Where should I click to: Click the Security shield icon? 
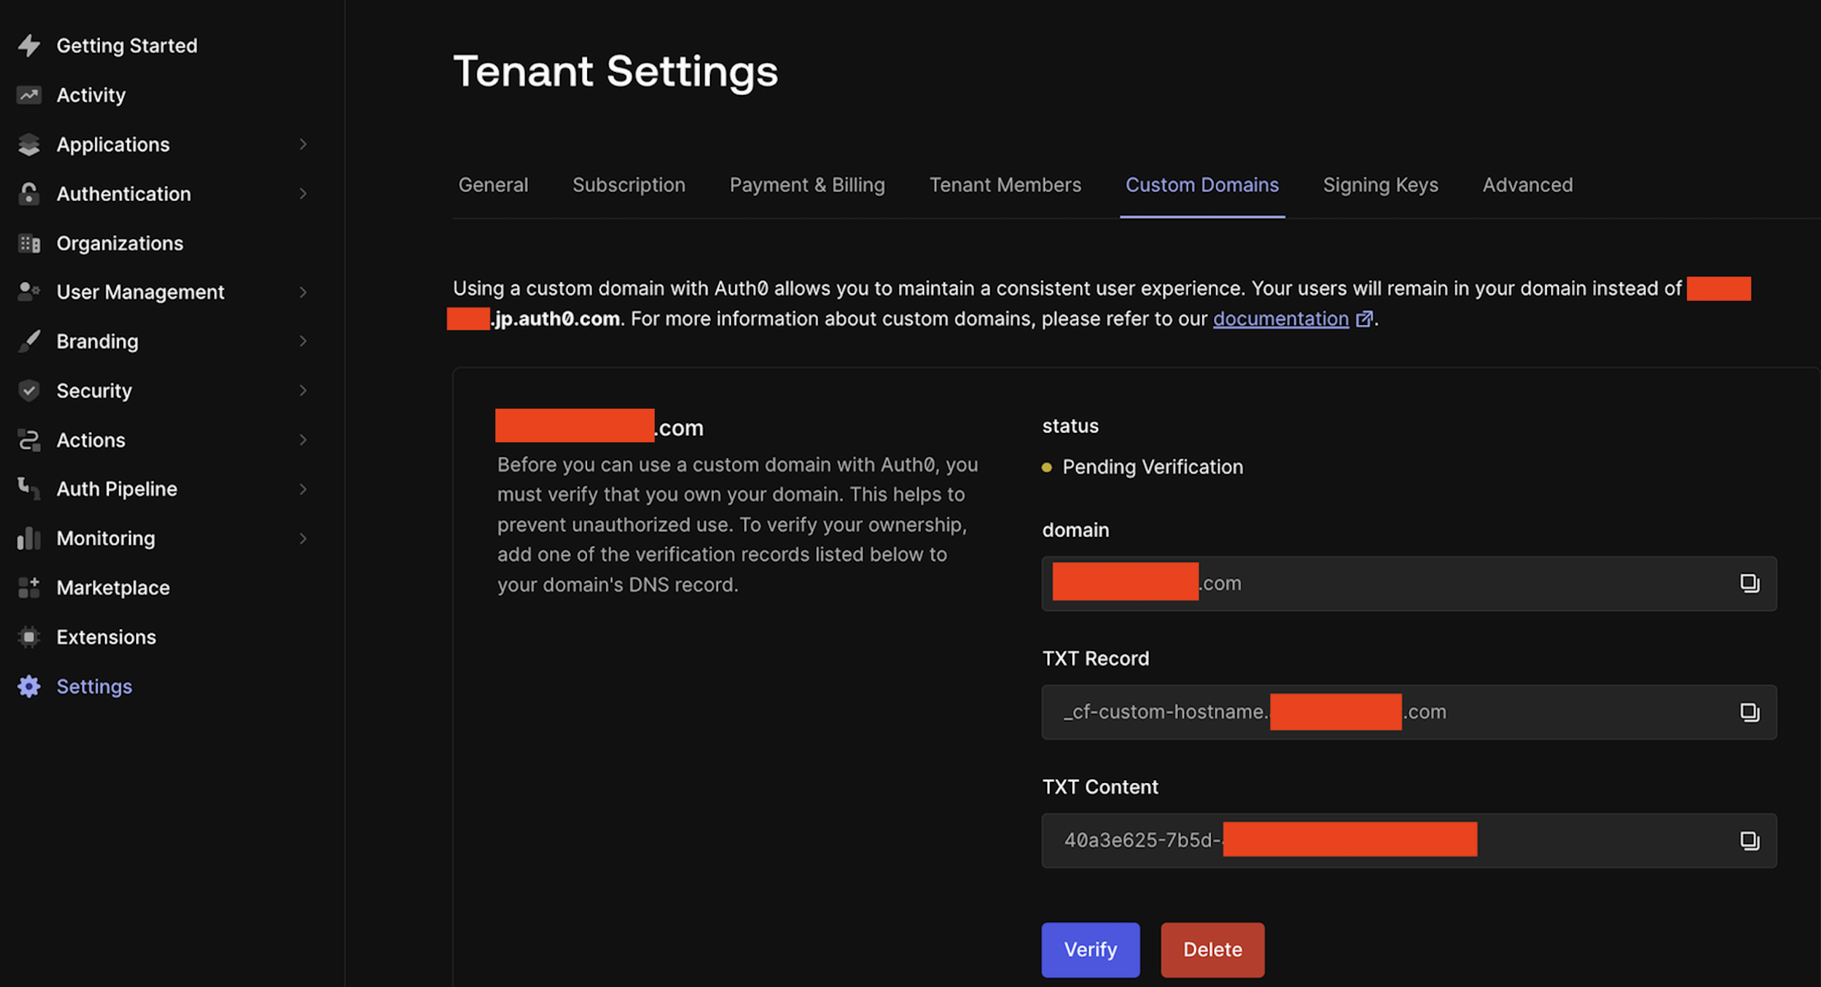tap(29, 391)
